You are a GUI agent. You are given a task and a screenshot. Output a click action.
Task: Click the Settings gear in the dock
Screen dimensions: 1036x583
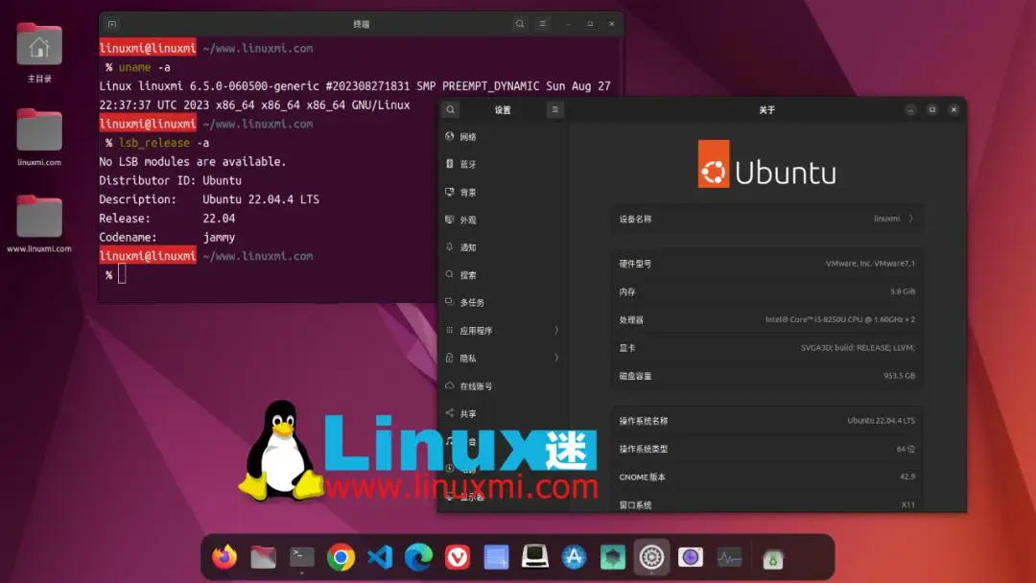(651, 557)
